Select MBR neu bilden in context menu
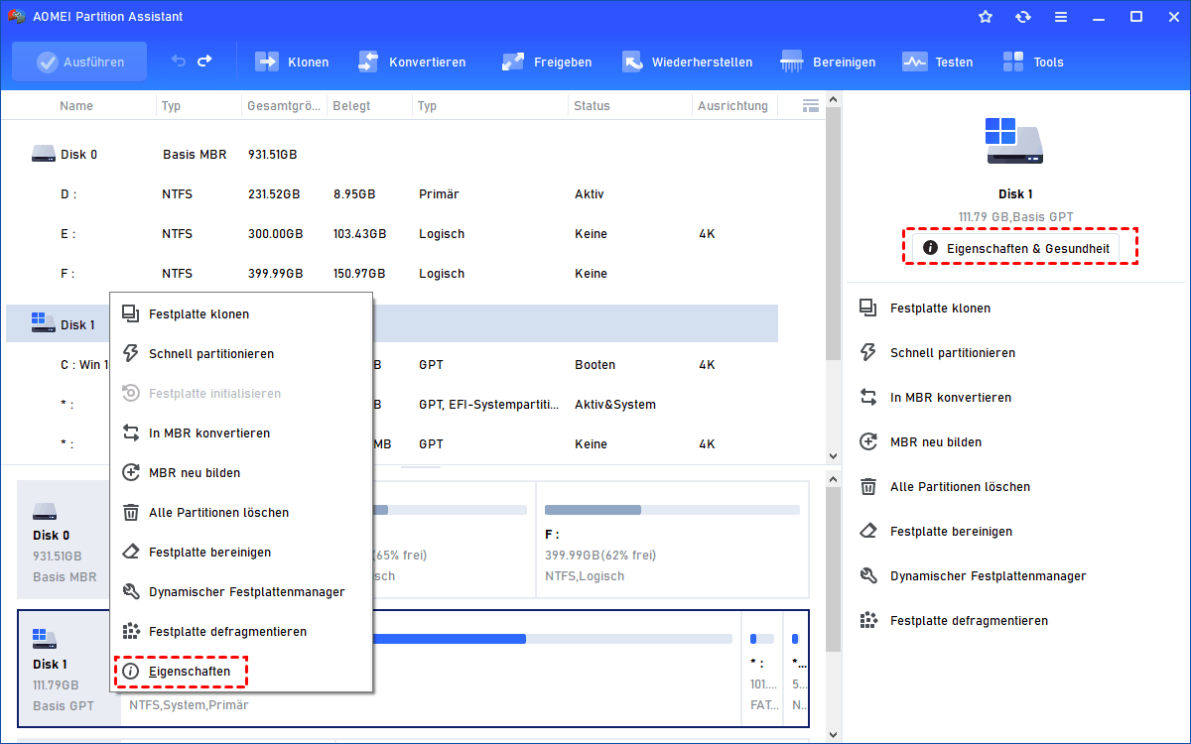The width and height of the screenshot is (1191, 744). point(241,473)
